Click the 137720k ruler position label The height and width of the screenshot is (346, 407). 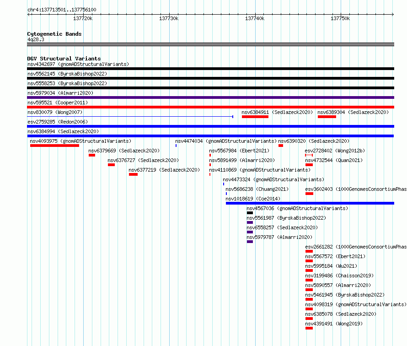[83, 18]
